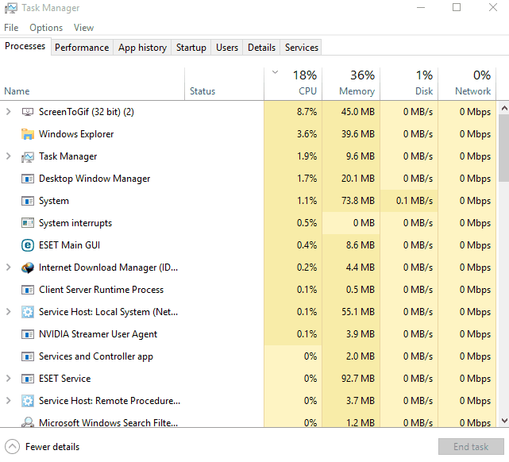Expand the Task Manager process group
The height and width of the screenshot is (462, 509).
coord(9,156)
